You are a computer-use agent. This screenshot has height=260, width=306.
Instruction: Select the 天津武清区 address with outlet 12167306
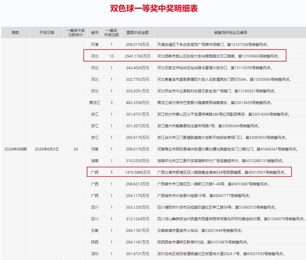(213, 45)
